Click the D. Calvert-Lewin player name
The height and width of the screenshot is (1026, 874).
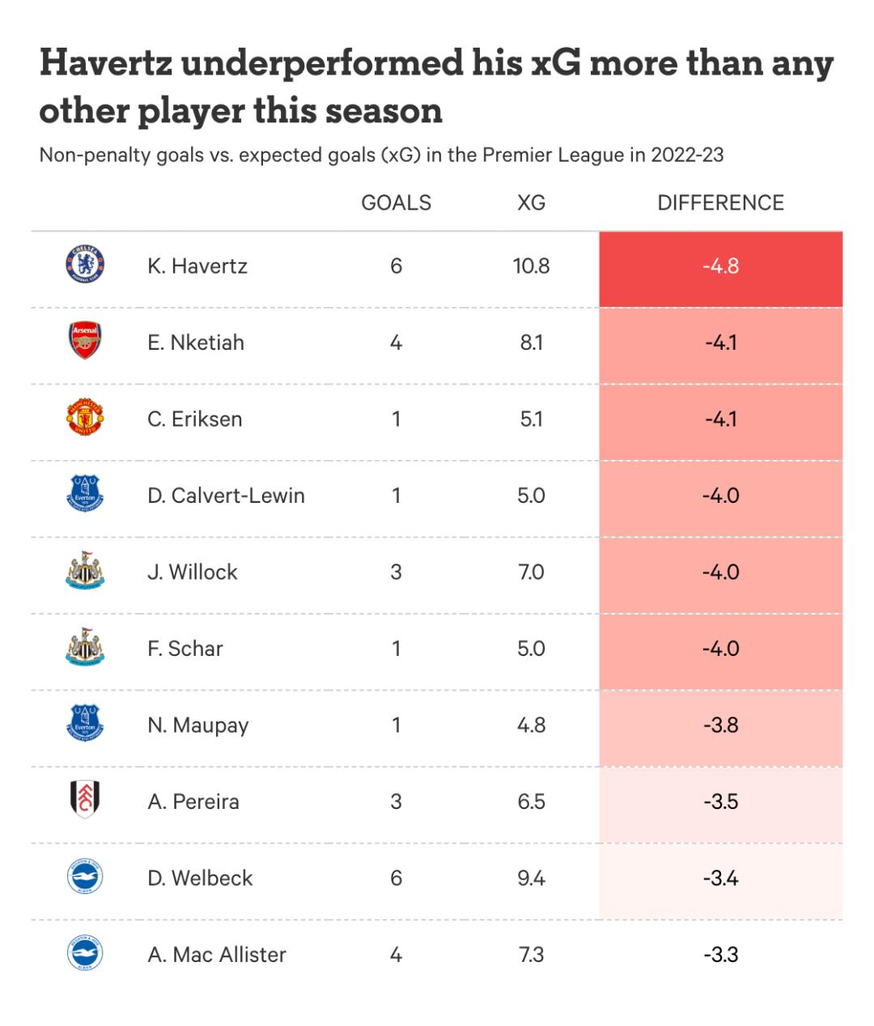[x=226, y=496]
